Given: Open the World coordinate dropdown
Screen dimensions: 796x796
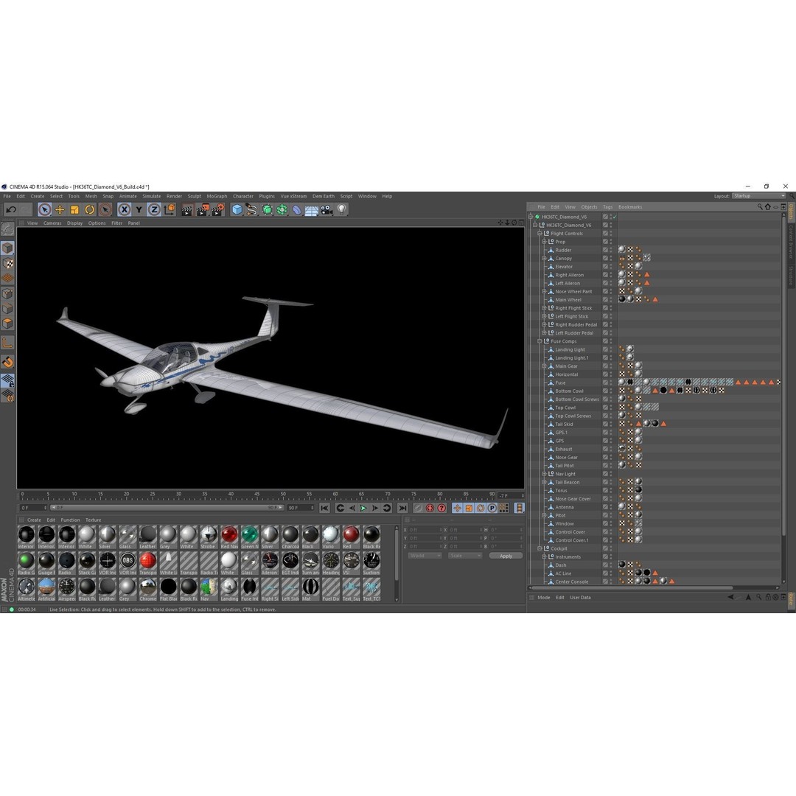Looking at the screenshot, I should pos(425,556).
